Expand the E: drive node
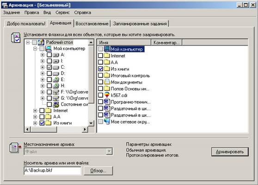Screen dimensions: 258x185 (43, 80)
